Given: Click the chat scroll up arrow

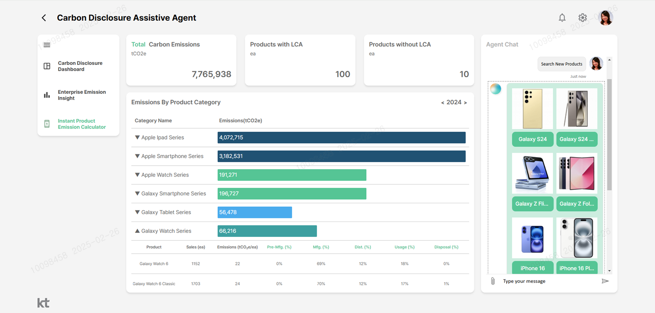Looking at the screenshot, I should coord(609,60).
